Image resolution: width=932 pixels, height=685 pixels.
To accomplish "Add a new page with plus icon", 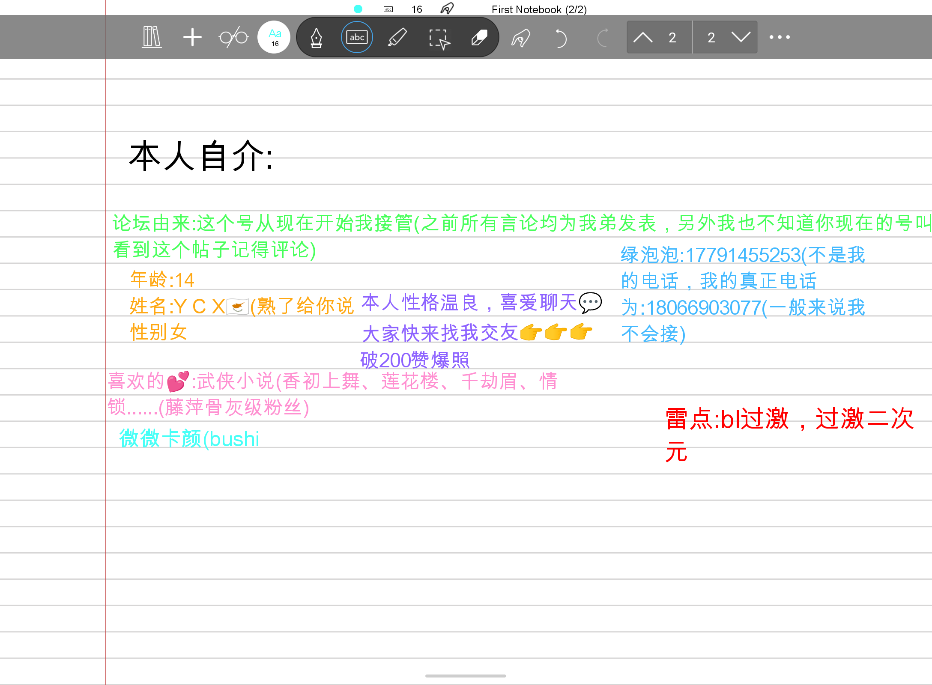I will click(192, 37).
